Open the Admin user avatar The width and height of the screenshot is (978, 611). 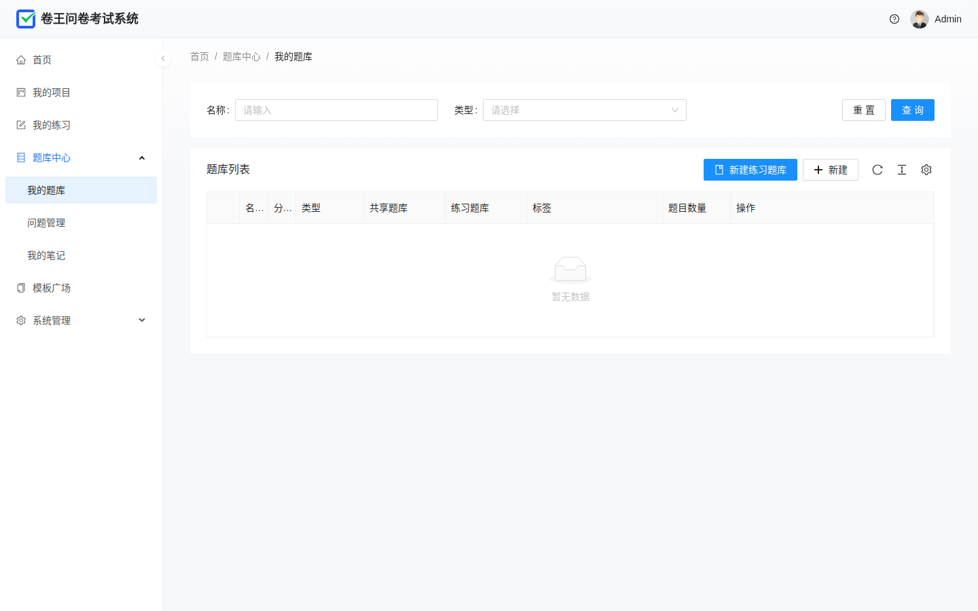coord(920,19)
